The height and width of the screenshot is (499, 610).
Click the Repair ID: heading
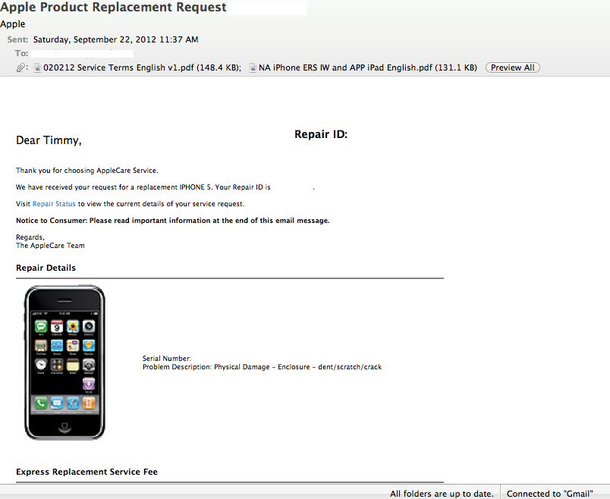click(x=321, y=134)
